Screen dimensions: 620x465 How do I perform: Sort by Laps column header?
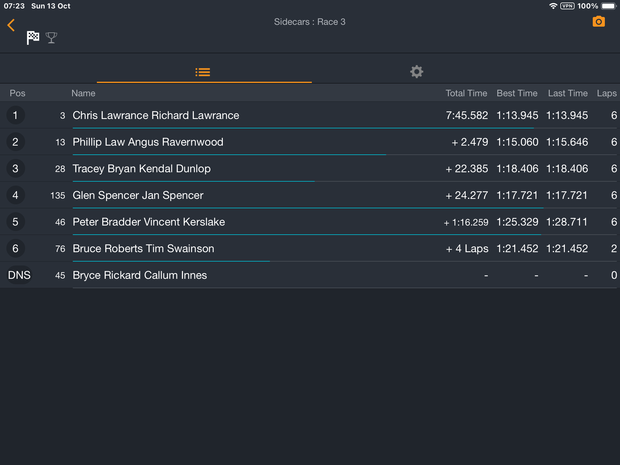coord(607,93)
